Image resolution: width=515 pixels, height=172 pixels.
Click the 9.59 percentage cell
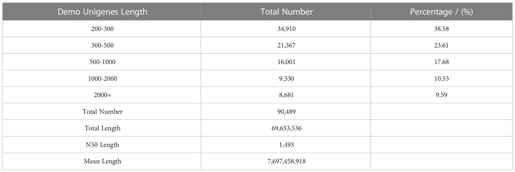pos(441,95)
